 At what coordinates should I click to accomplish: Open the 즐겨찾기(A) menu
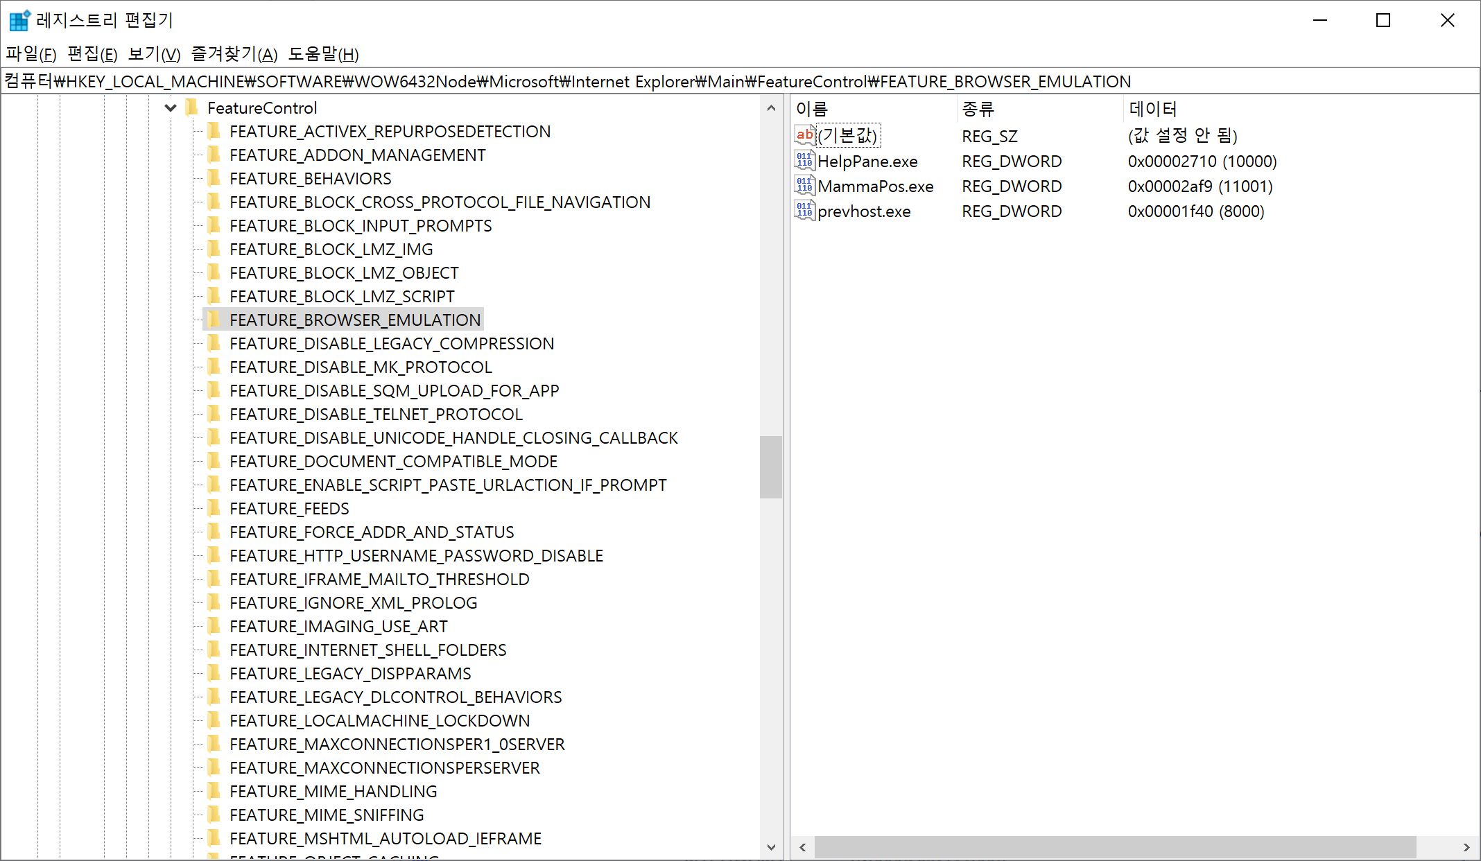[234, 54]
